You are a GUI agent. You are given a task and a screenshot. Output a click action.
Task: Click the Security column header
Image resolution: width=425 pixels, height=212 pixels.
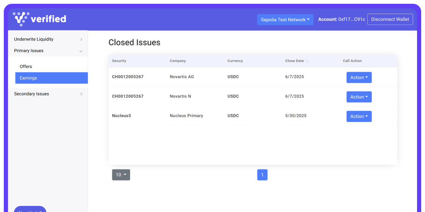pos(119,61)
